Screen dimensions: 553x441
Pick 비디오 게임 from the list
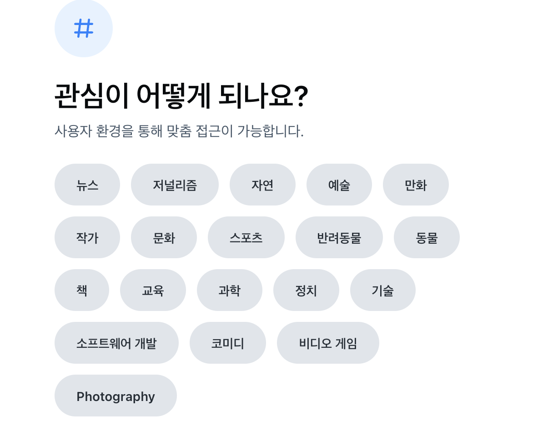[328, 343]
